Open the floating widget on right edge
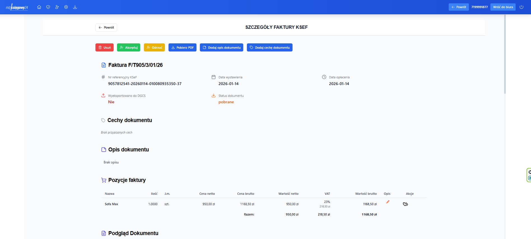 coord(529,175)
